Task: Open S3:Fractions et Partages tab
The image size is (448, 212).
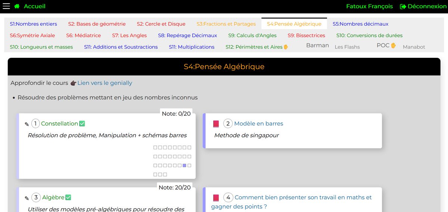Action: [226, 24]
